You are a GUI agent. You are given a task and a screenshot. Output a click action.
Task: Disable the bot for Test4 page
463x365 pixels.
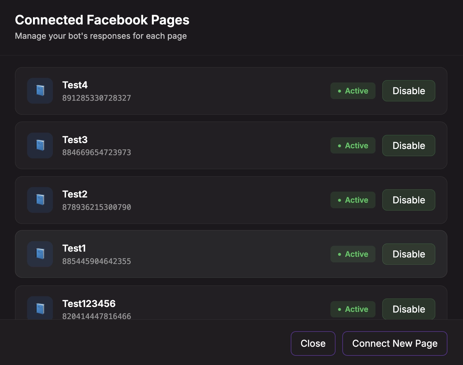[408, 91]
